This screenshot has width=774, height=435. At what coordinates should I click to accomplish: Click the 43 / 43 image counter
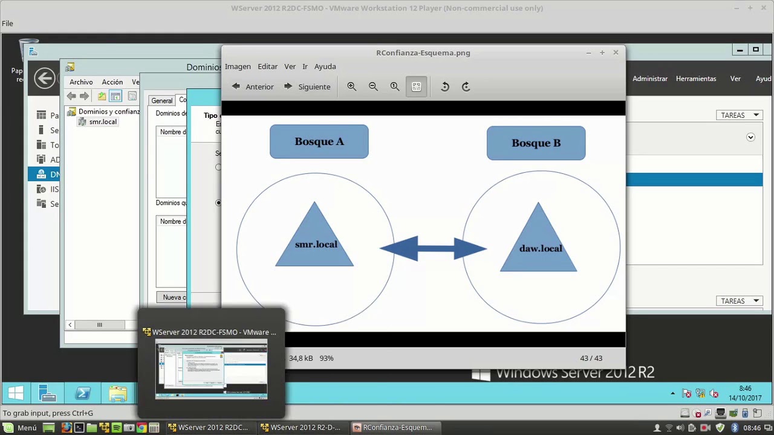(x=591, y=358)
